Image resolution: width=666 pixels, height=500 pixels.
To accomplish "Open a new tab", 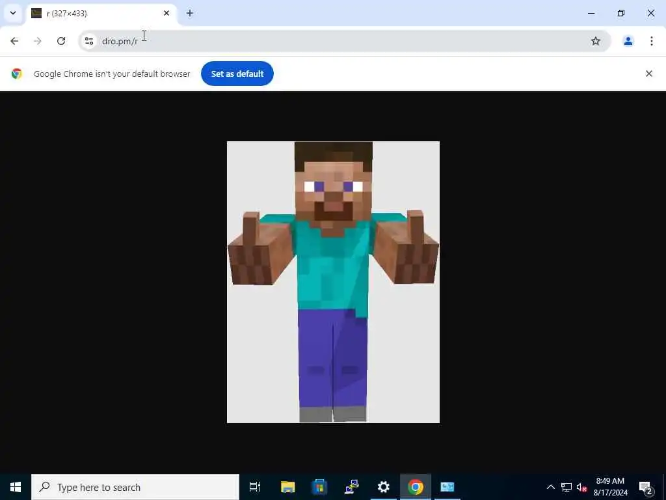I will coord(190,13).
